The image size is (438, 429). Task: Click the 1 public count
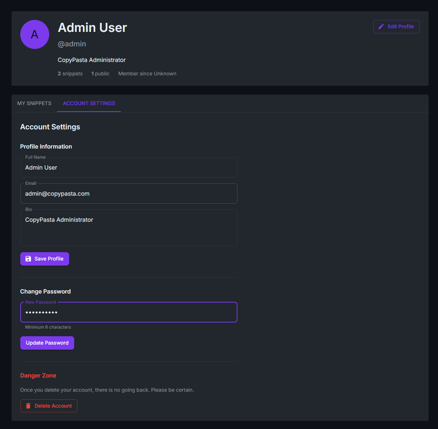tap(100, 74)
